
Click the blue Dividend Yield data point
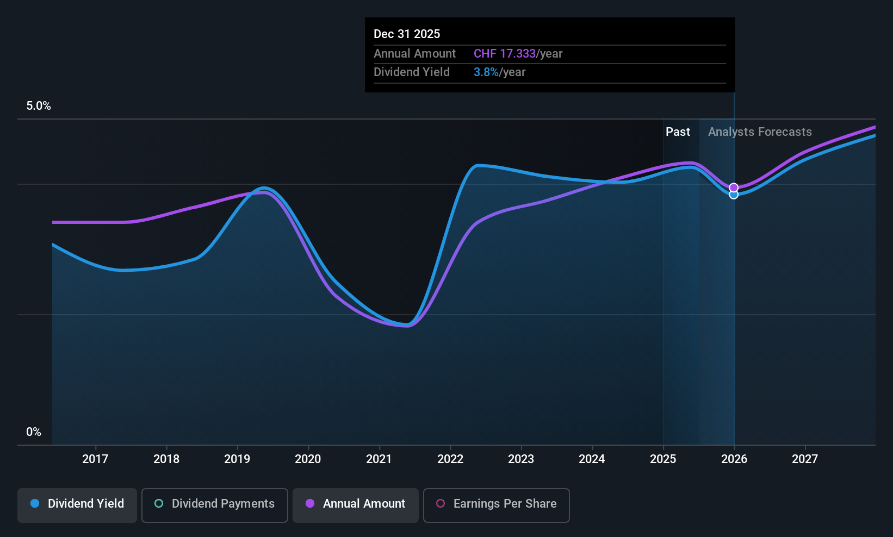(734, 195)
